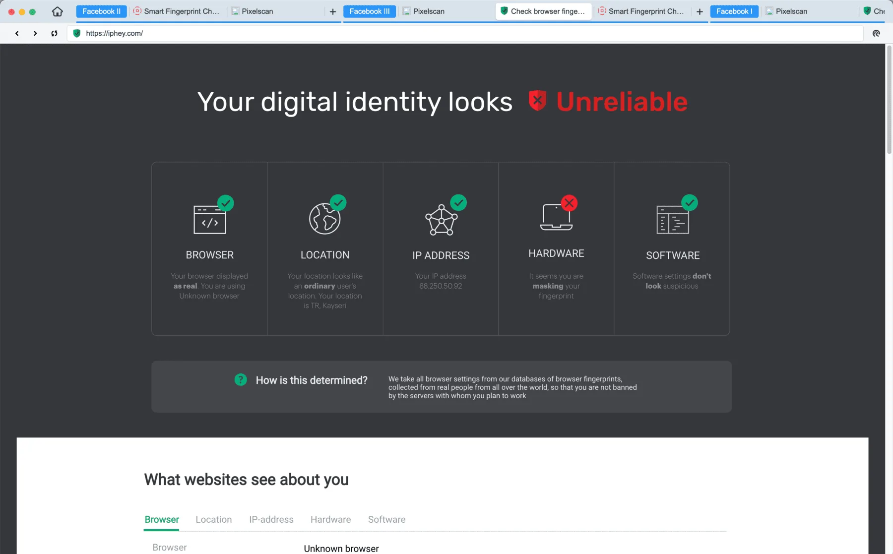Open second Smart Fingerprint Ch... tab
893x554 pixels.
point(642,11)
